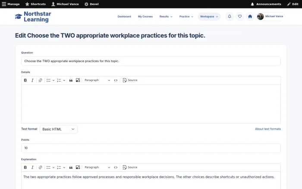Viewport: 302px width, 189px height.
Task: Click inside the Details editing area
Action: pos(151,104)
